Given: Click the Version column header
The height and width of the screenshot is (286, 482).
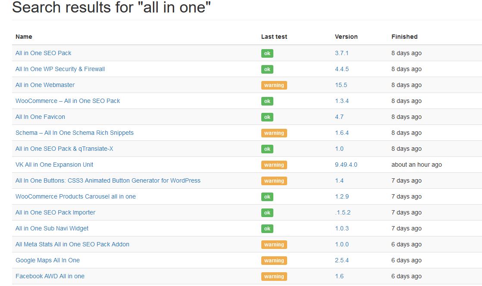Looking at the screenshot, I should tap(346, 37).
